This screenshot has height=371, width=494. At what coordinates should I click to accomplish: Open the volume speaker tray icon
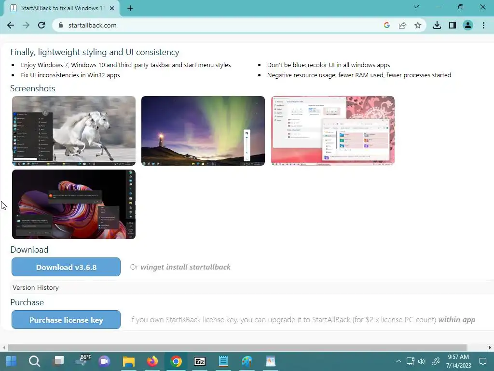coord(422,361)
